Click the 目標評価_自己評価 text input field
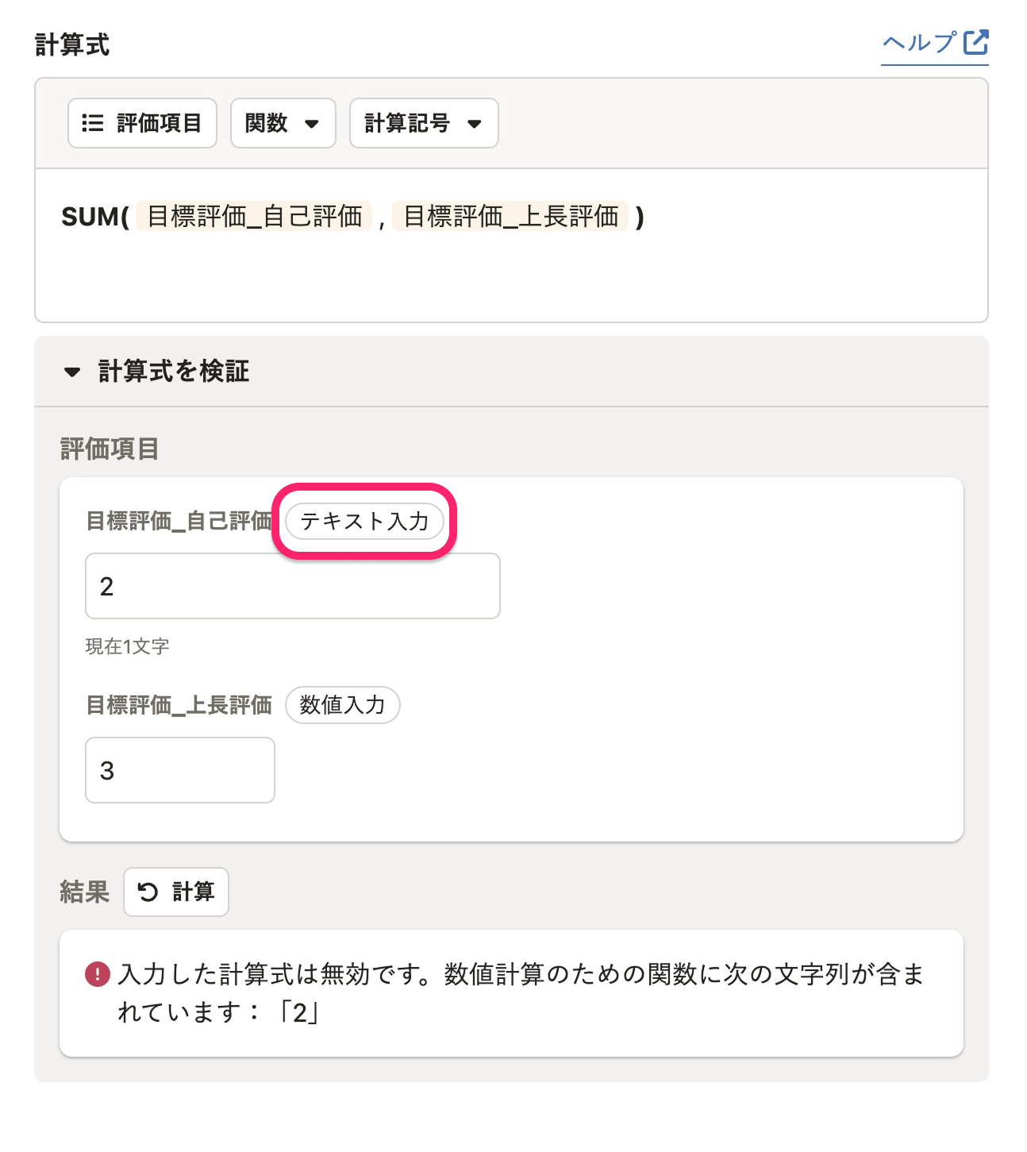1027x1152 pixels. [x=293, y=586]
